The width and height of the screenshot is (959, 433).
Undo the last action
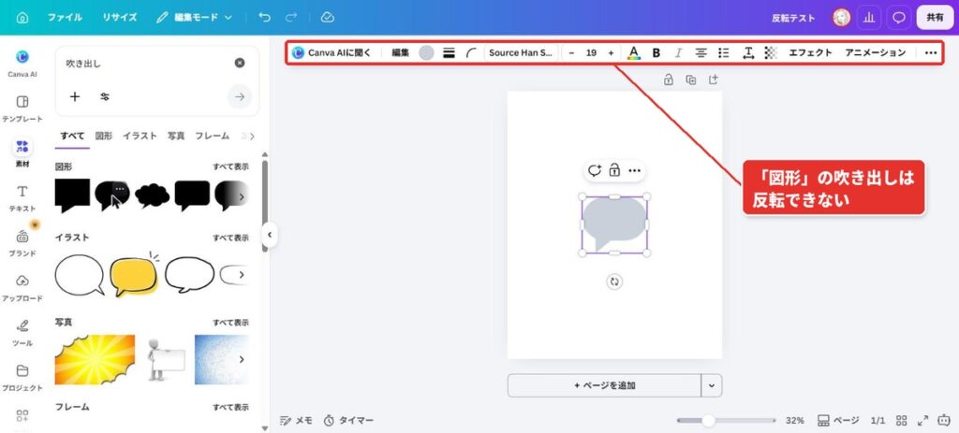(264, 18)
